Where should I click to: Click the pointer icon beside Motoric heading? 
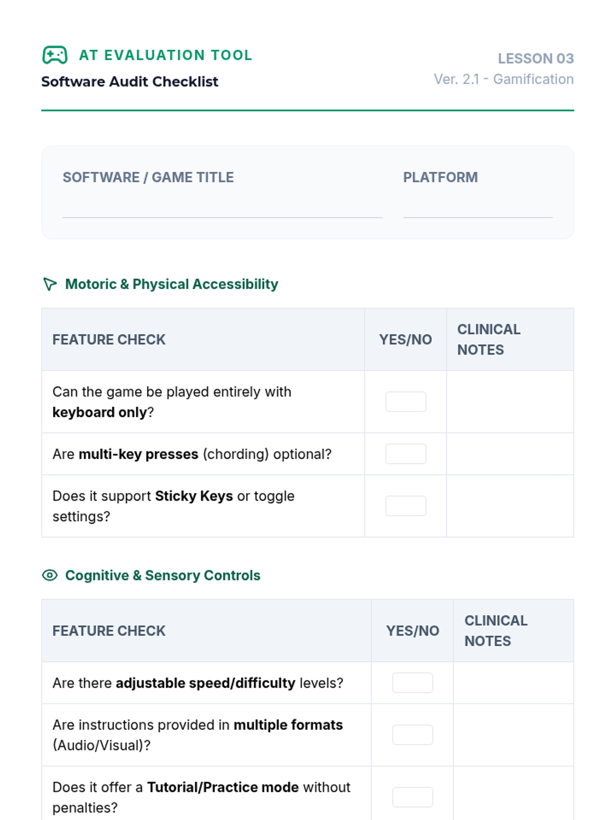tap(50, 284)
